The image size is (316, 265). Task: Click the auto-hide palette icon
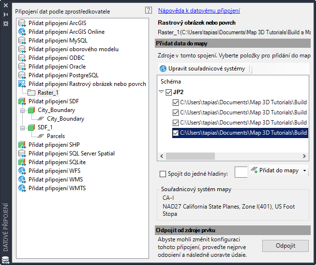pos(6,14)
